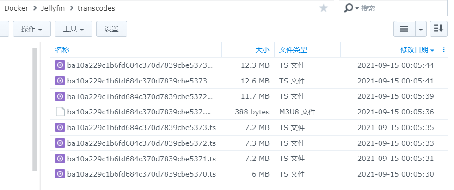Add transcodes folder to favorites with star icon
Image resolution: width=454 pixels, height=190 pixels.
(324, 8)
